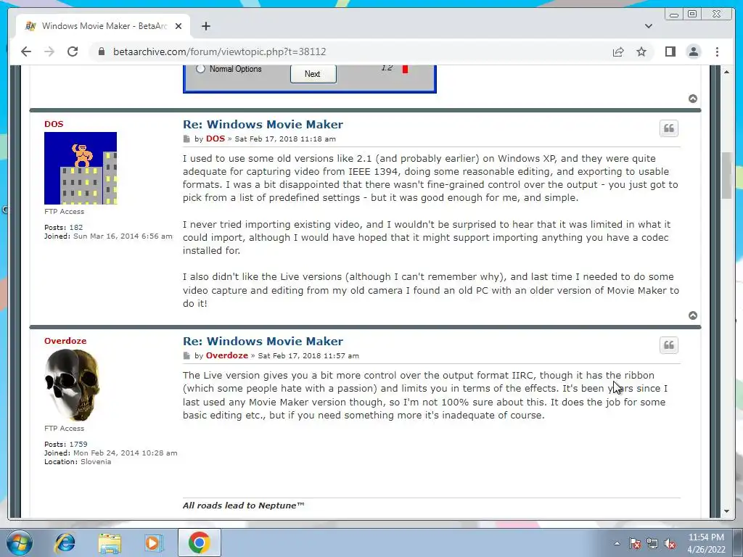Show hidden system tray icons
The width and height of the screenshot is (743, 557).
point(617,543)
